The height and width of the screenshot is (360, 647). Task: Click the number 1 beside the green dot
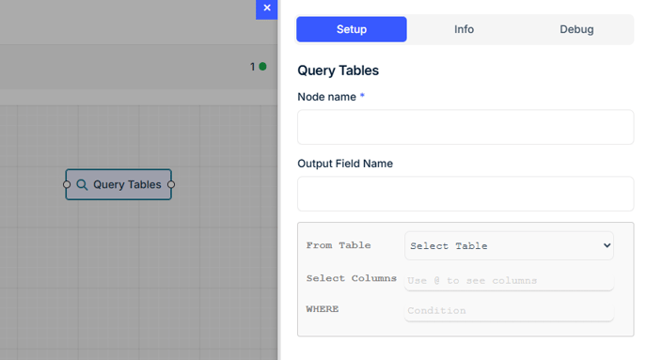[x=253, y=67]
